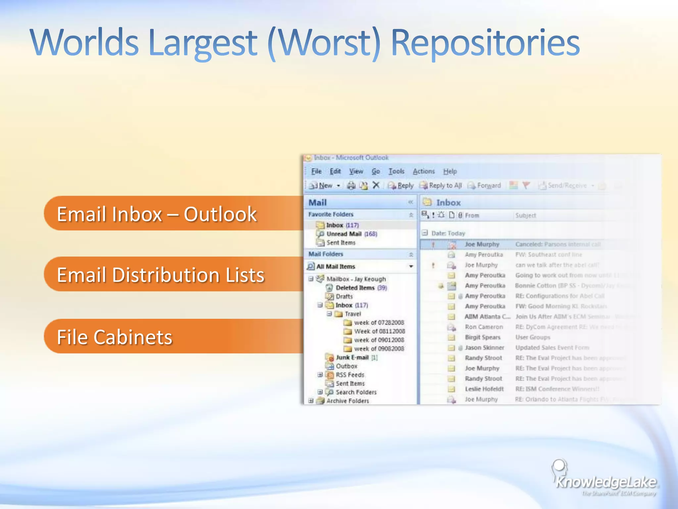Collapse the Travel folder node
The height and width of the screenshot is (509, 678).
(x=329, y=313)
